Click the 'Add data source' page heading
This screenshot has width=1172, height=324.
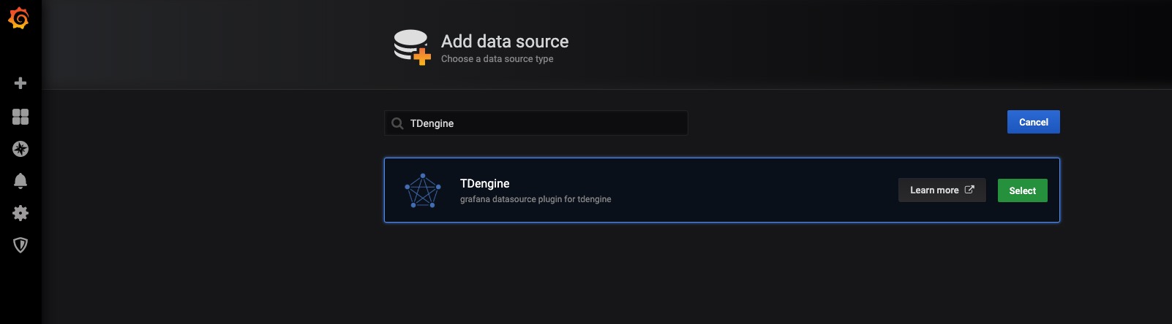click(x=505, y=42)
